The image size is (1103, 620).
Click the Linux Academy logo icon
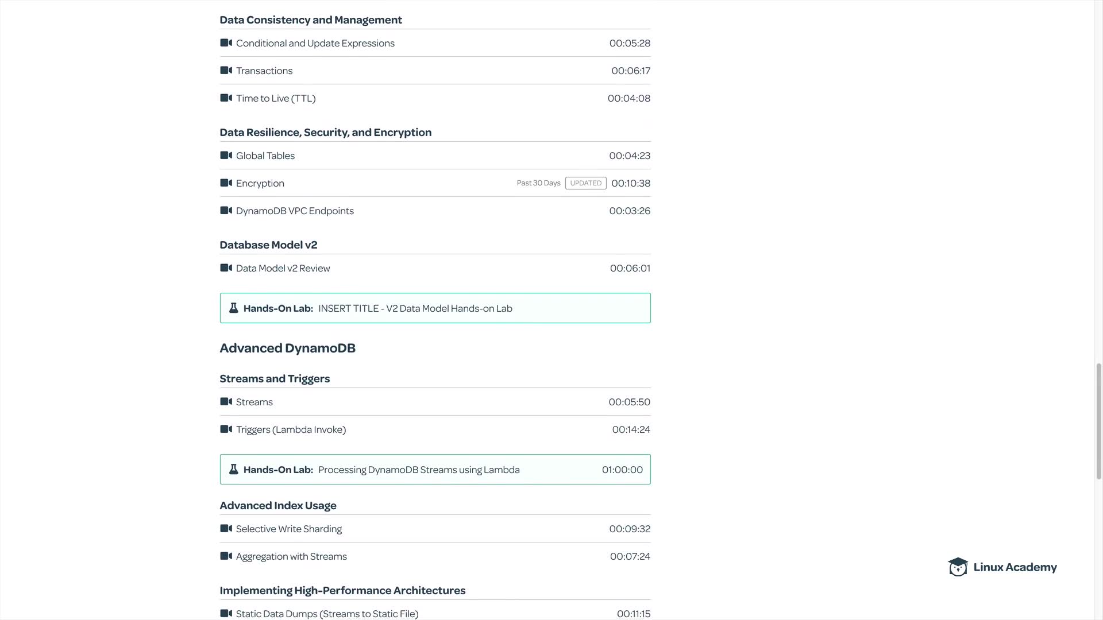(958, 567)
